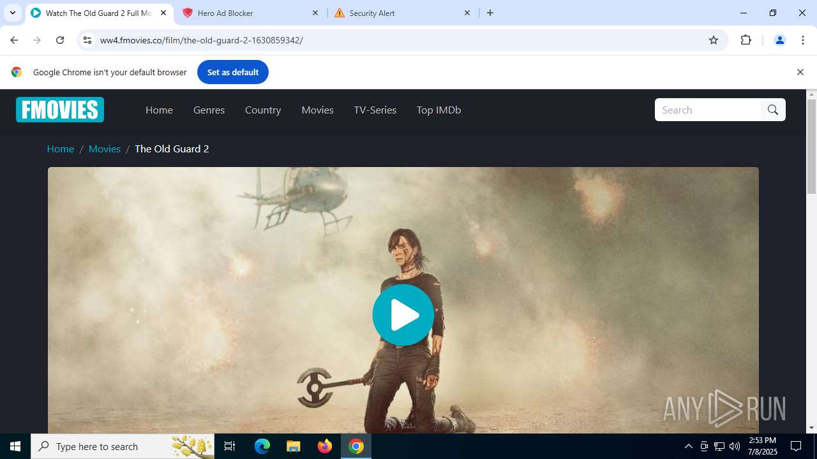Focus the site Search input field
Image resolution: width=817 pixels, height=459 pixels.
pos(708,110)
